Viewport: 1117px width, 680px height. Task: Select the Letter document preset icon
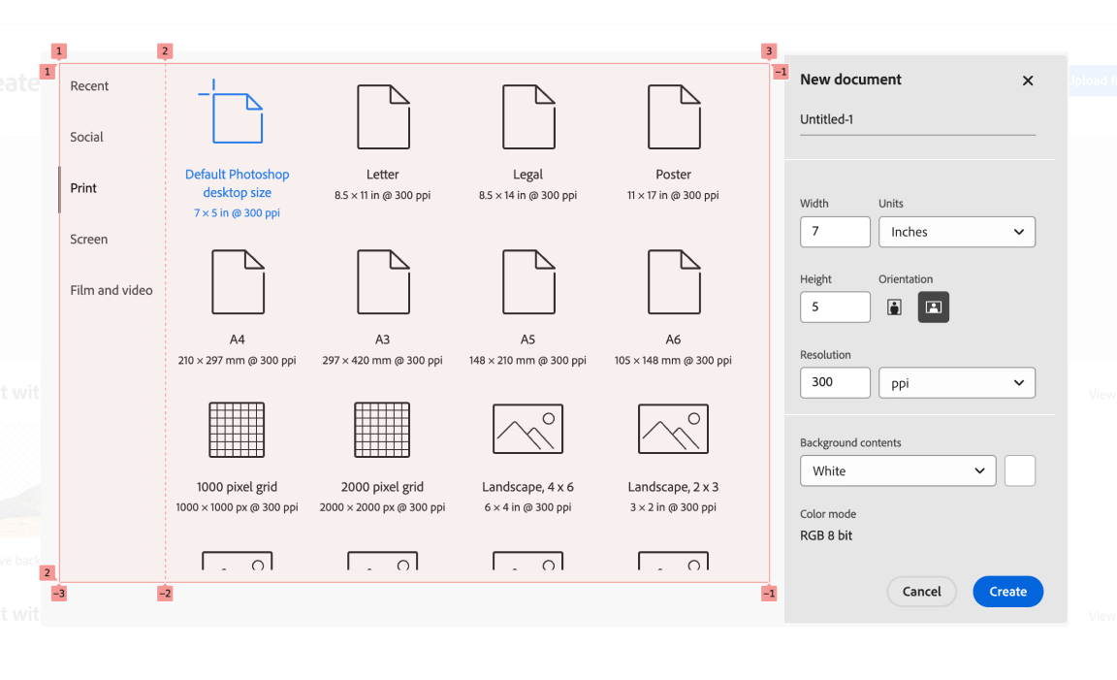[383, 116]
